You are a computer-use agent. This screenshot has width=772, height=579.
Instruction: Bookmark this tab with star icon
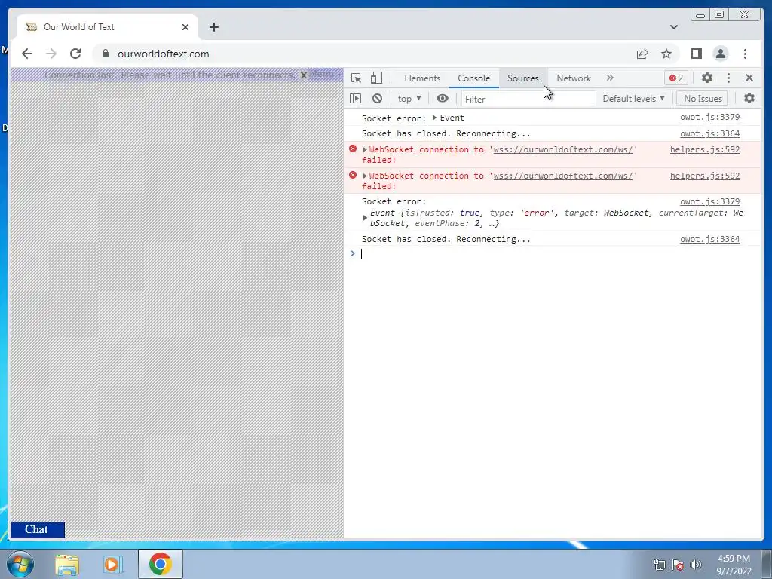(x=666, y=54)
